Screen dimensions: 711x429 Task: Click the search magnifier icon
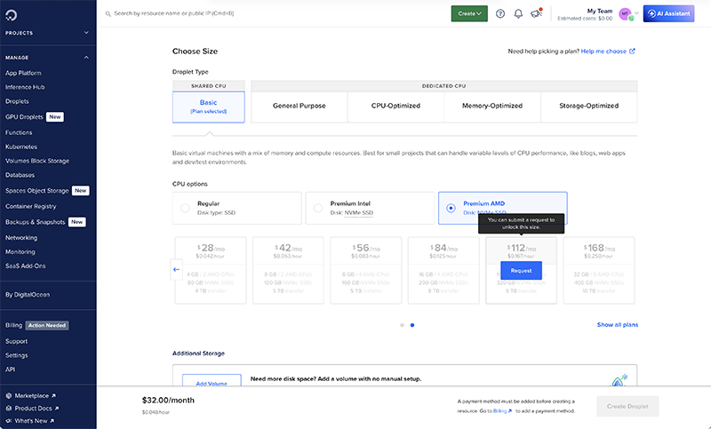click(x=108, y=14)
